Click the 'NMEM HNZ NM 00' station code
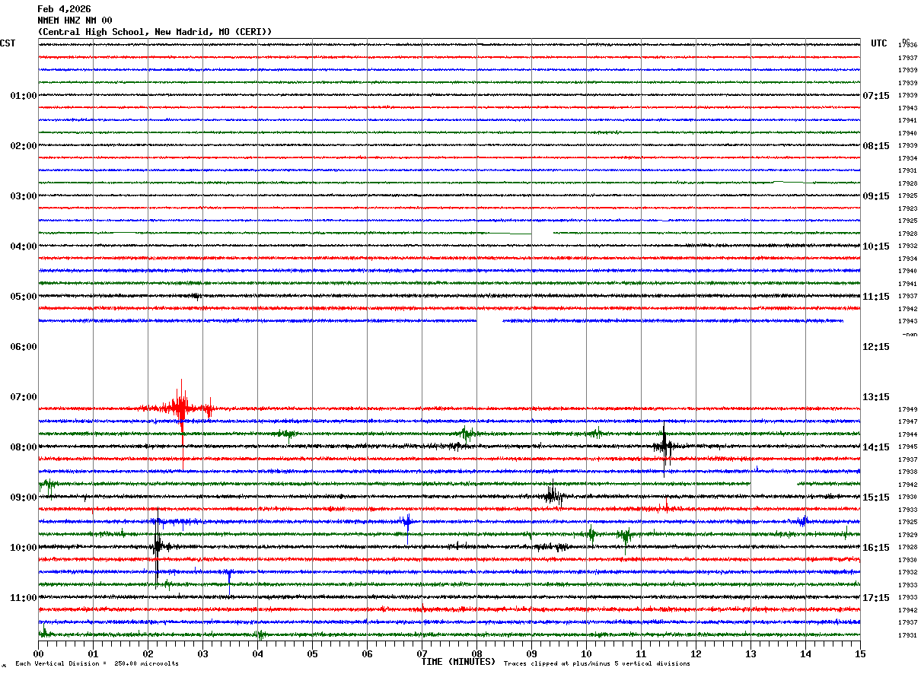The height and width of the screenshot is (674, 921). pos(75,21)
